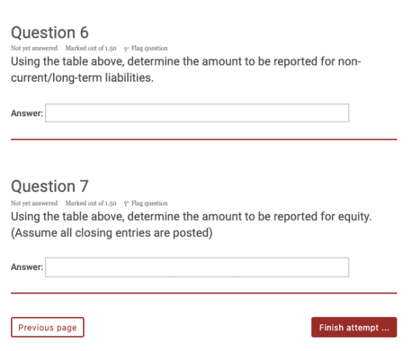Image resolution: width=412 pixels, height=351 pixels.
Task: Focus the Answer field for Question 7
Action: [x=197, y=267]
